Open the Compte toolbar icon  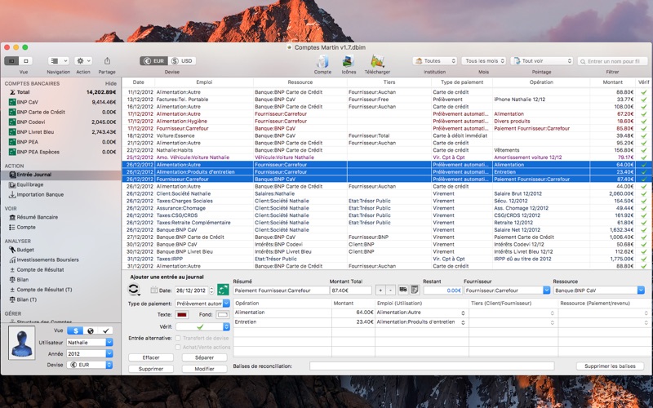pyautogui.click(x=322, y=61)
